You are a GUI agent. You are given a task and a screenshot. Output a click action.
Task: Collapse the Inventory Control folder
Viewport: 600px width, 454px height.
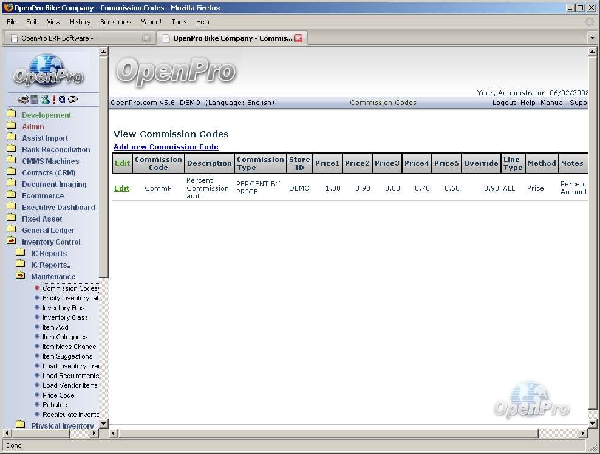11,242
